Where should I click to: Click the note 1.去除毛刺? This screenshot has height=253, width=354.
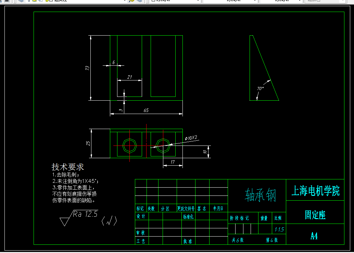pos(65,175)
